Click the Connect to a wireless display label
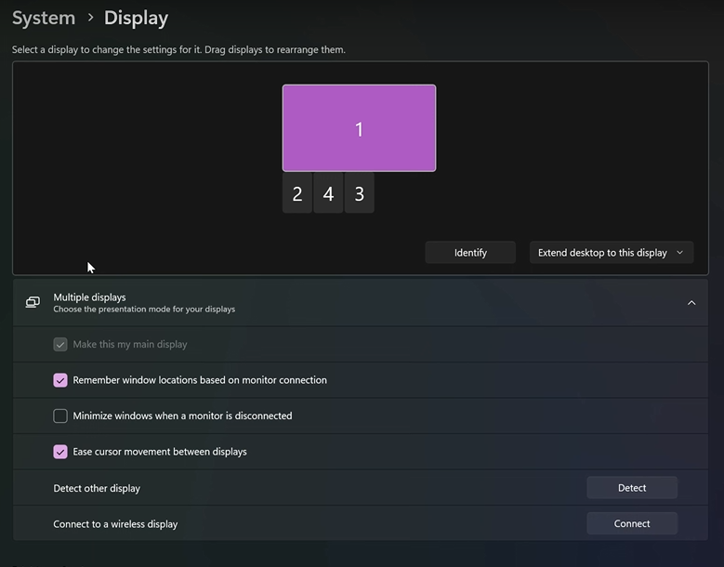The height and width of the screenshot is (567, 724). pyautogui.click(x=115, y=524)
